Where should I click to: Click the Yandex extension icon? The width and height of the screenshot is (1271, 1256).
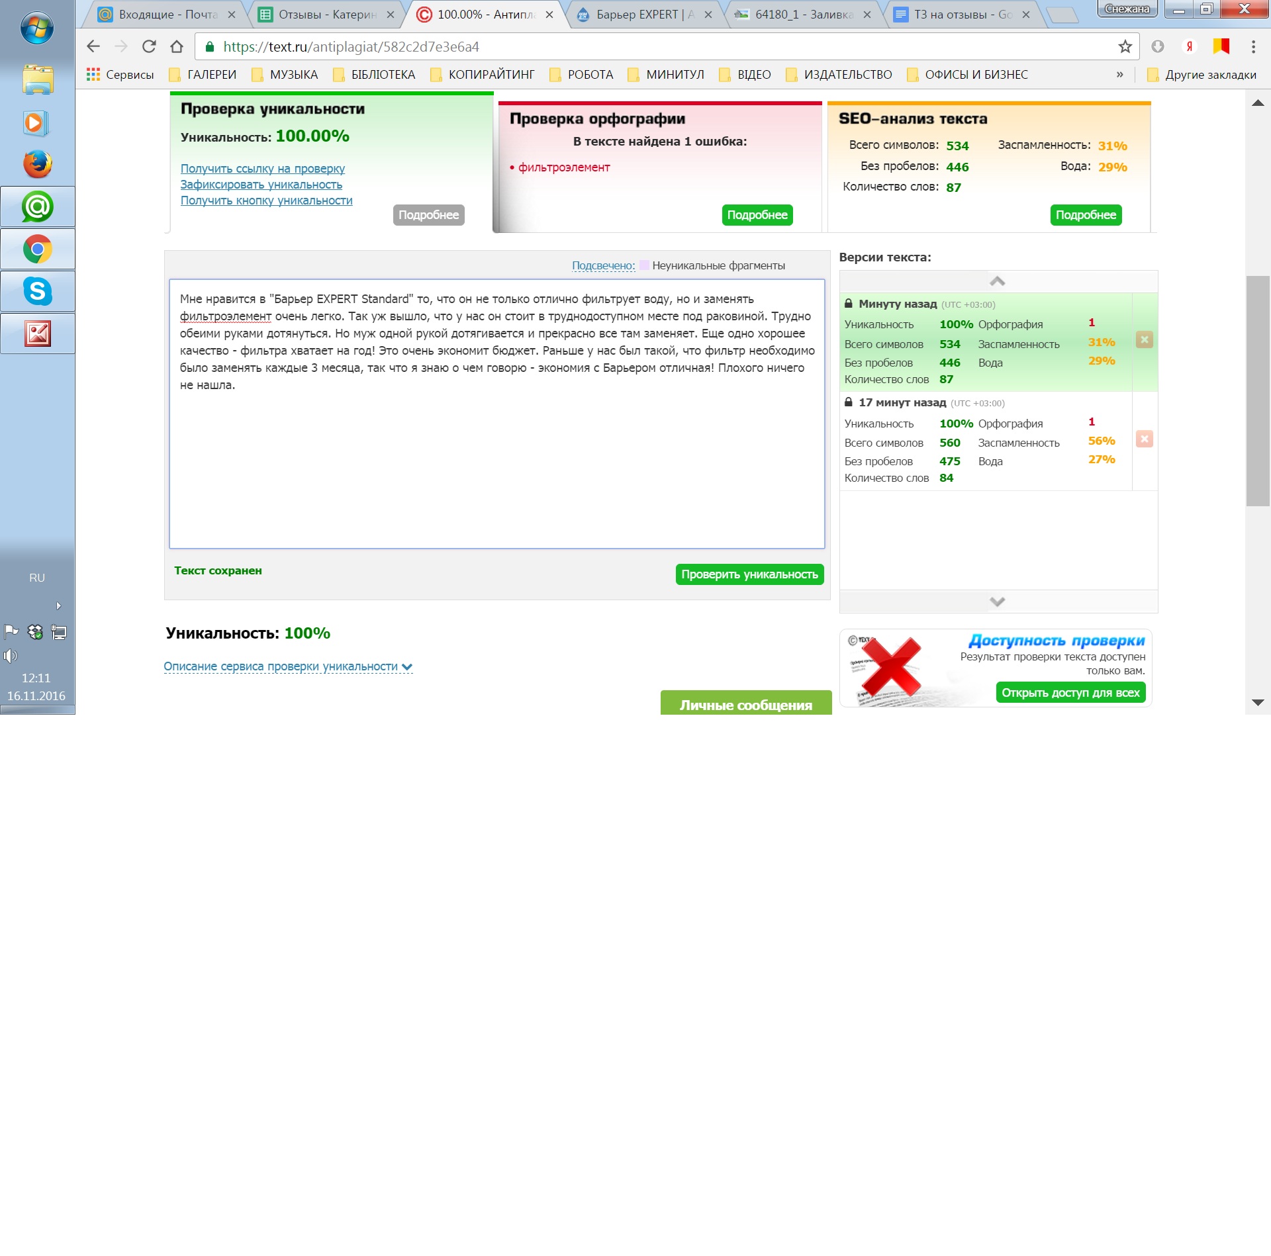pyautogui.click(x=1190, y=46)
